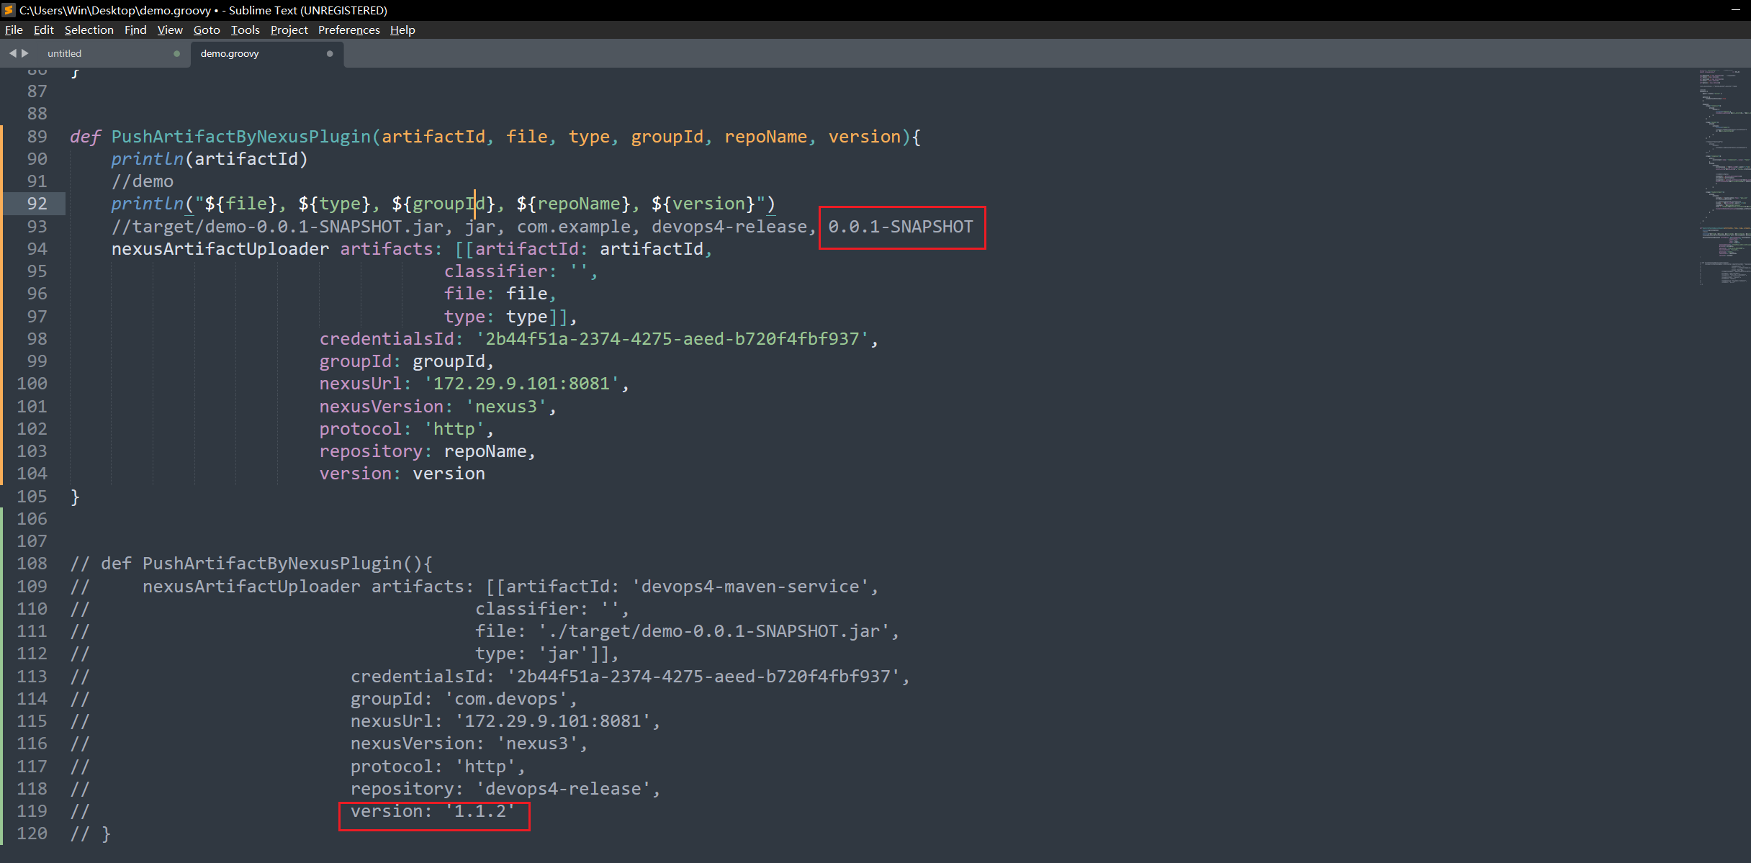This screenshot has width=1751, height=863.
Task: Click line number 89 in the gutter
Action: (37, 136)
